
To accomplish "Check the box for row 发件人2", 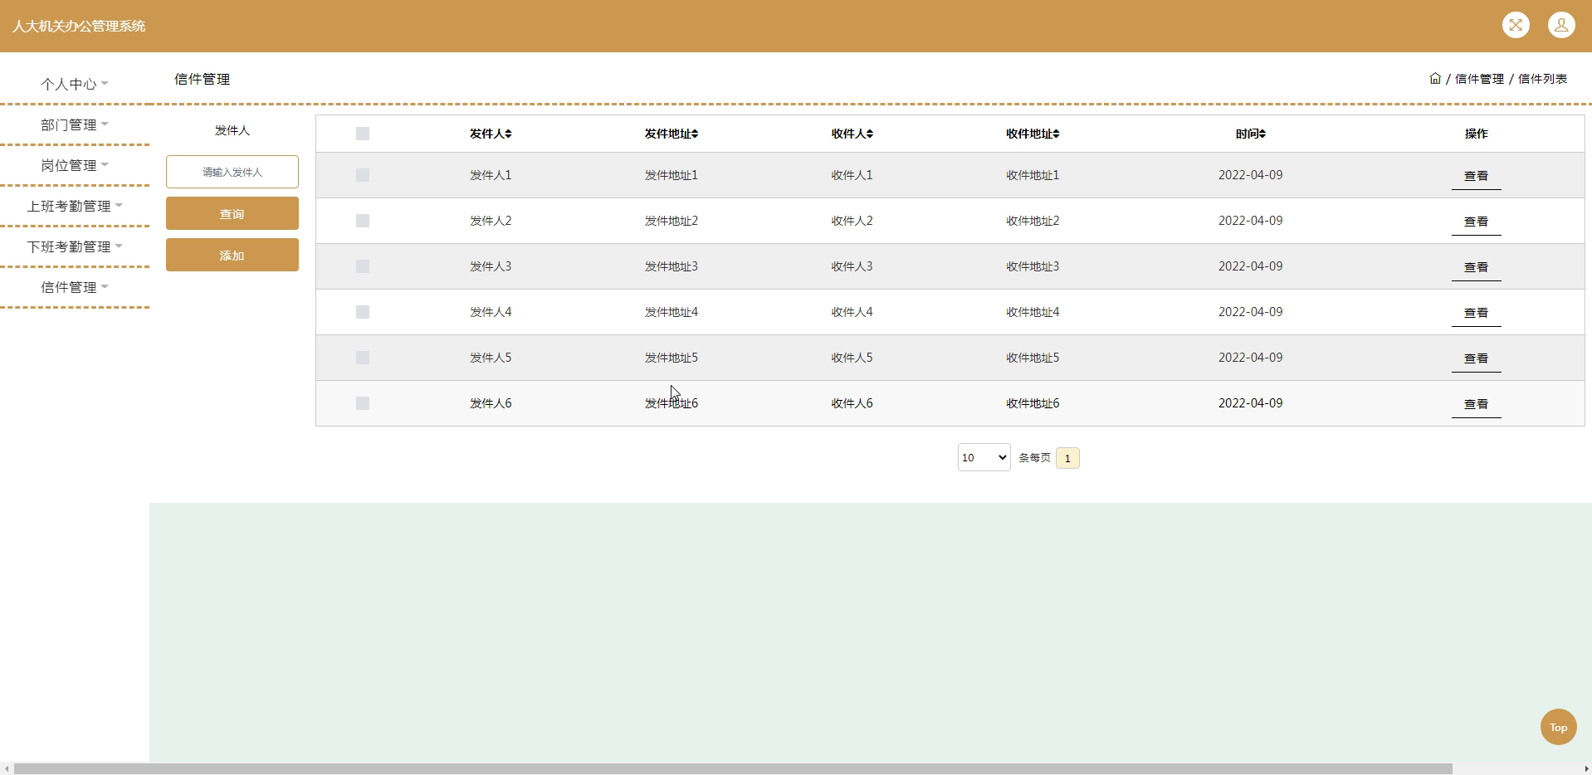I will click(363, 221).
